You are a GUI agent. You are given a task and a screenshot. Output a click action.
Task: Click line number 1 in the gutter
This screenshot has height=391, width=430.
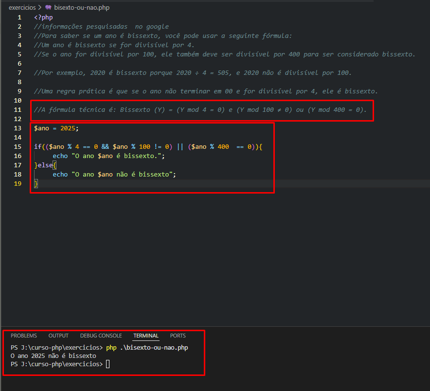(x=19, y=18)
